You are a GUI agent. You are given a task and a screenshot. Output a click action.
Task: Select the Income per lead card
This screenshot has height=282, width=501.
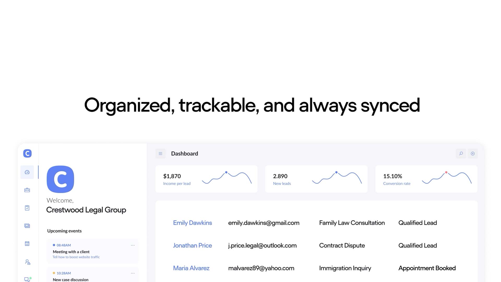(x=206, y=179)
